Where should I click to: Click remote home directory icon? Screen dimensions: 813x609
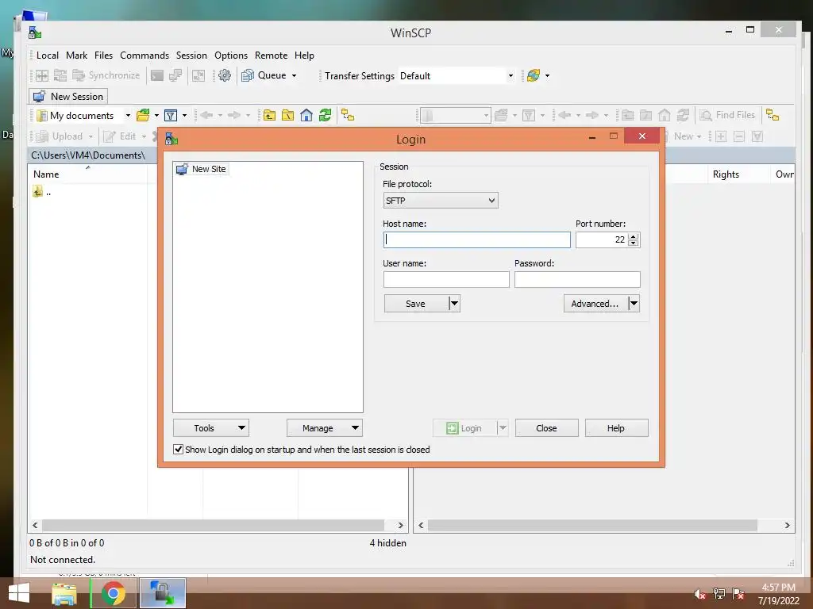(665, 115)
